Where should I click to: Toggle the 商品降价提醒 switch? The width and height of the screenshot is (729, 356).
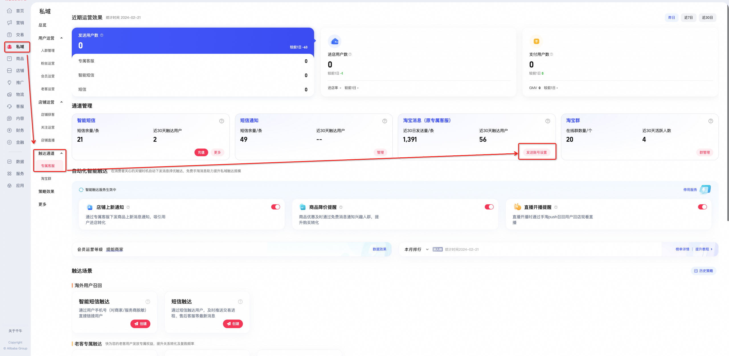[x=489, y=207]
